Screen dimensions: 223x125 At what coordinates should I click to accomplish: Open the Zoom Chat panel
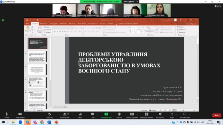(93, 115)
